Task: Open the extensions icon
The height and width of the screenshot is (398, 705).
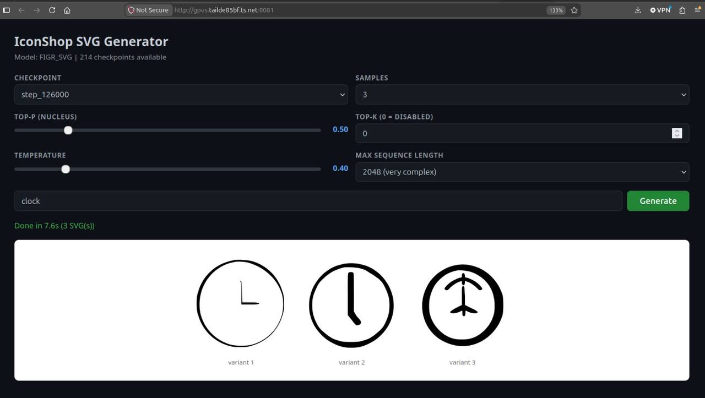Action: 682,10
